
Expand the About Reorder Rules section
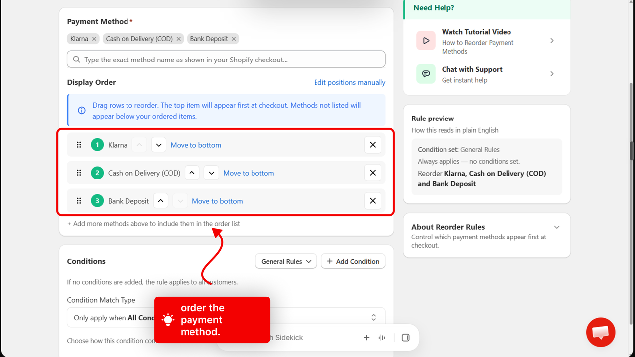point(557,227)
